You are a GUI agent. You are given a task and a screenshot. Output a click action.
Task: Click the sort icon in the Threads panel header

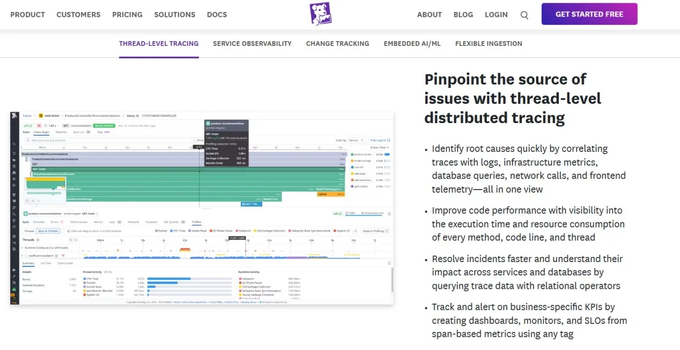[x=76, y=239]
